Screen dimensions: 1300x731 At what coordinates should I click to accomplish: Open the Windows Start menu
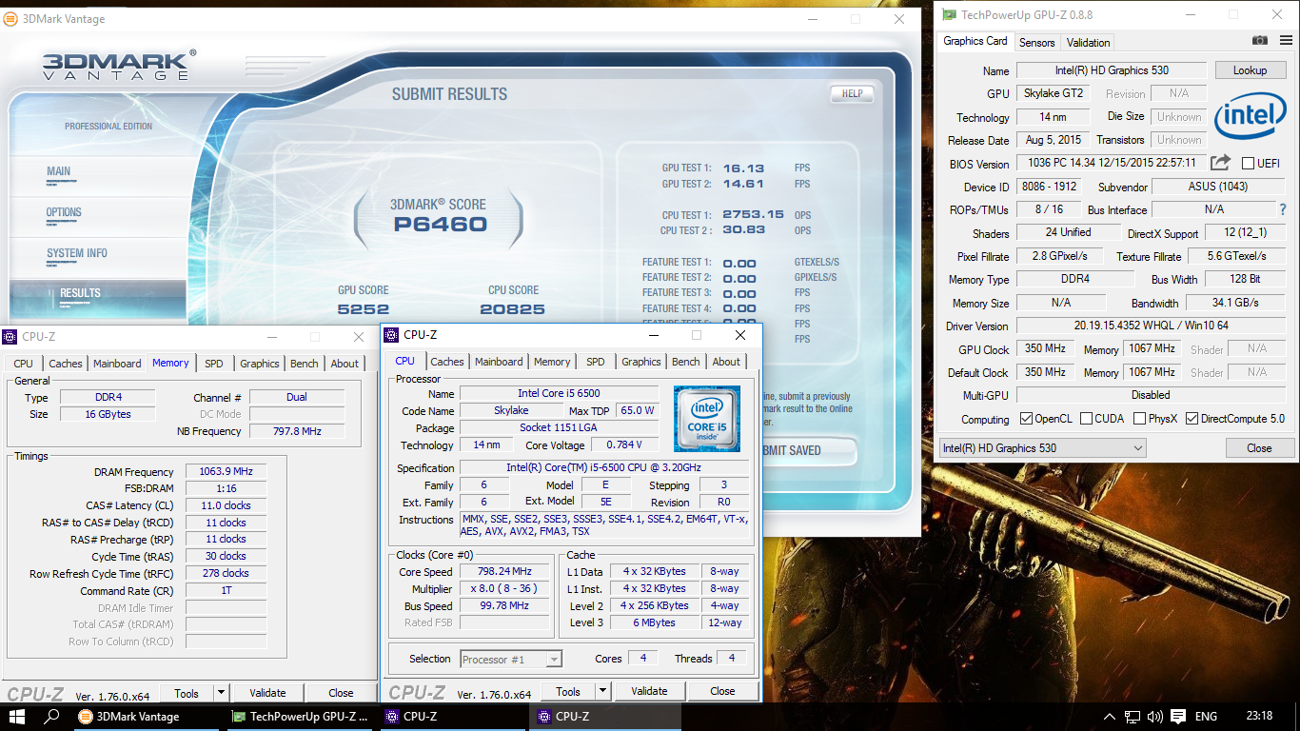pyautogui.click(x=16, y=717)
